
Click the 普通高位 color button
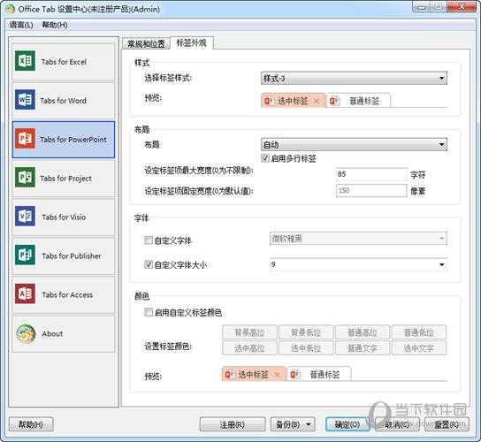pos(363,332)
